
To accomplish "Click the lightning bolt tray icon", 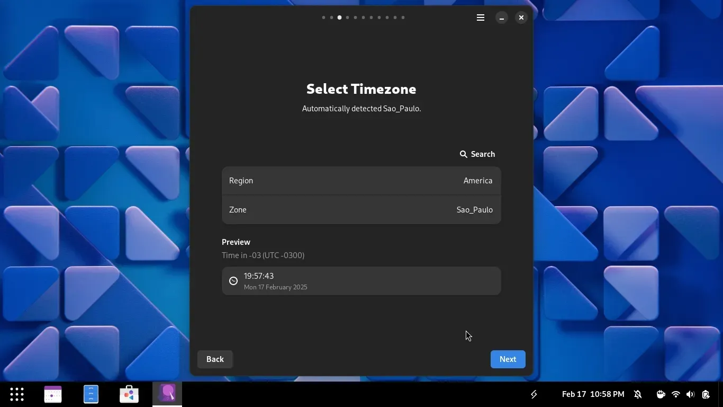I will tap(534, 394).
